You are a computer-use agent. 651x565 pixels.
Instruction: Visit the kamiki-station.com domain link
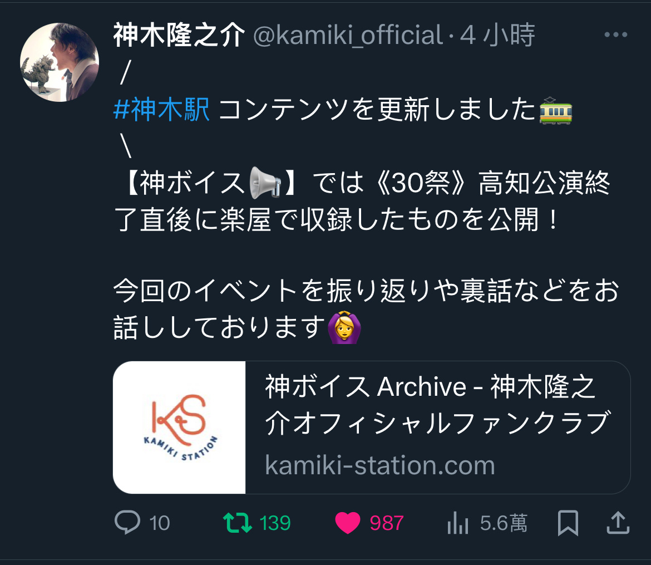click(380, 465)
